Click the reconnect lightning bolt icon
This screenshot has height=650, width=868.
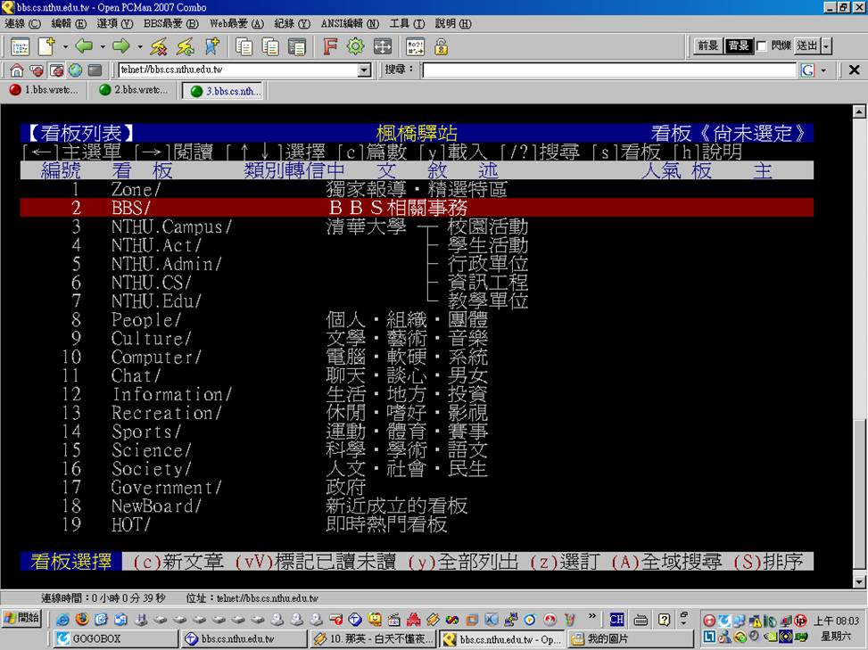185,46
